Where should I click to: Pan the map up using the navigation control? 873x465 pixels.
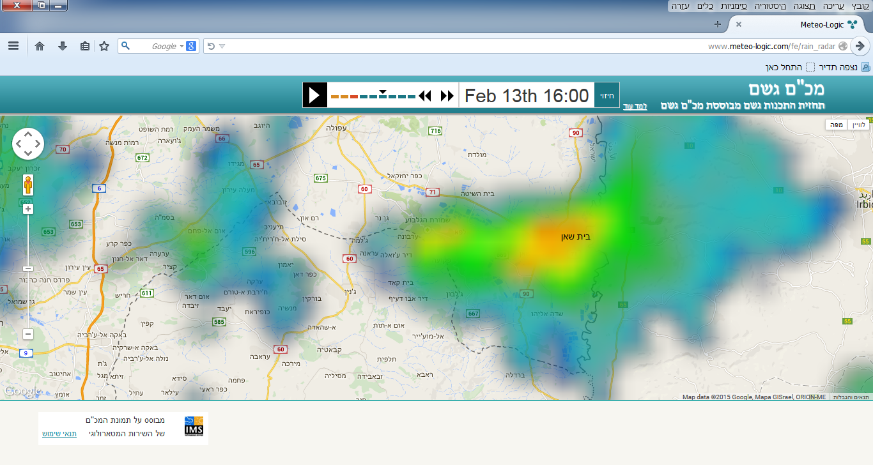click(x=28, y=135)
